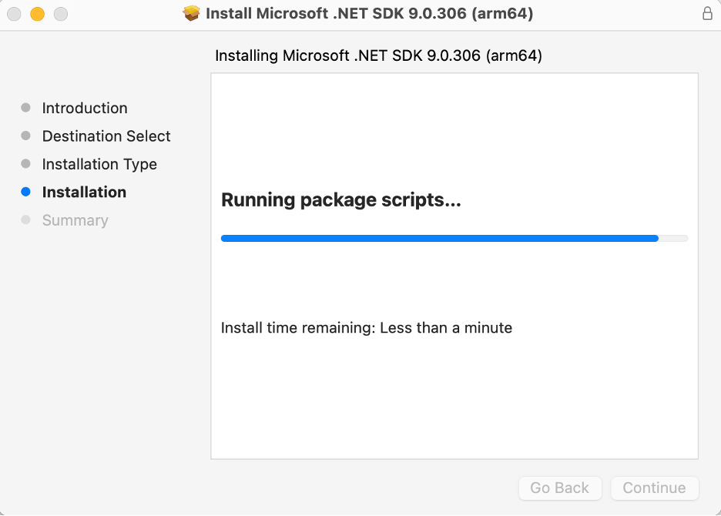Select the Destination Select step label
This screenshot has height=516, width=721.
(x=106, y=136)
